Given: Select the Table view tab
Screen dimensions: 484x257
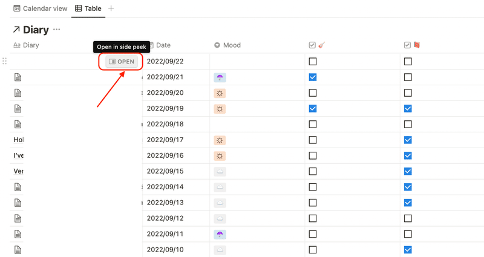Looking at the screenshot, I should (x=88, y=8).
